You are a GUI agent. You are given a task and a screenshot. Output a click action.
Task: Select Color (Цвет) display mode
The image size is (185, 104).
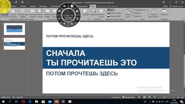(x=111, y=10)
